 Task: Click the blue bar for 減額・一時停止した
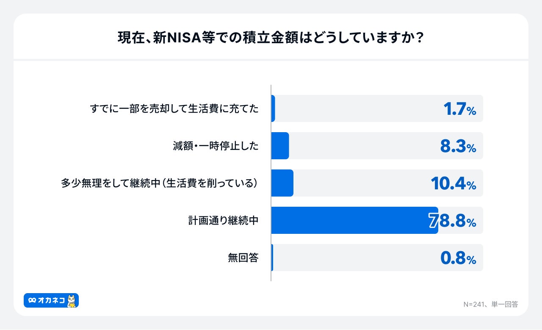[x=280, y=146]
